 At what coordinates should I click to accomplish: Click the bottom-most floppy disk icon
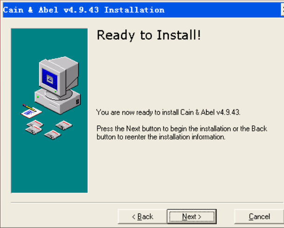[x=53, y=135]
